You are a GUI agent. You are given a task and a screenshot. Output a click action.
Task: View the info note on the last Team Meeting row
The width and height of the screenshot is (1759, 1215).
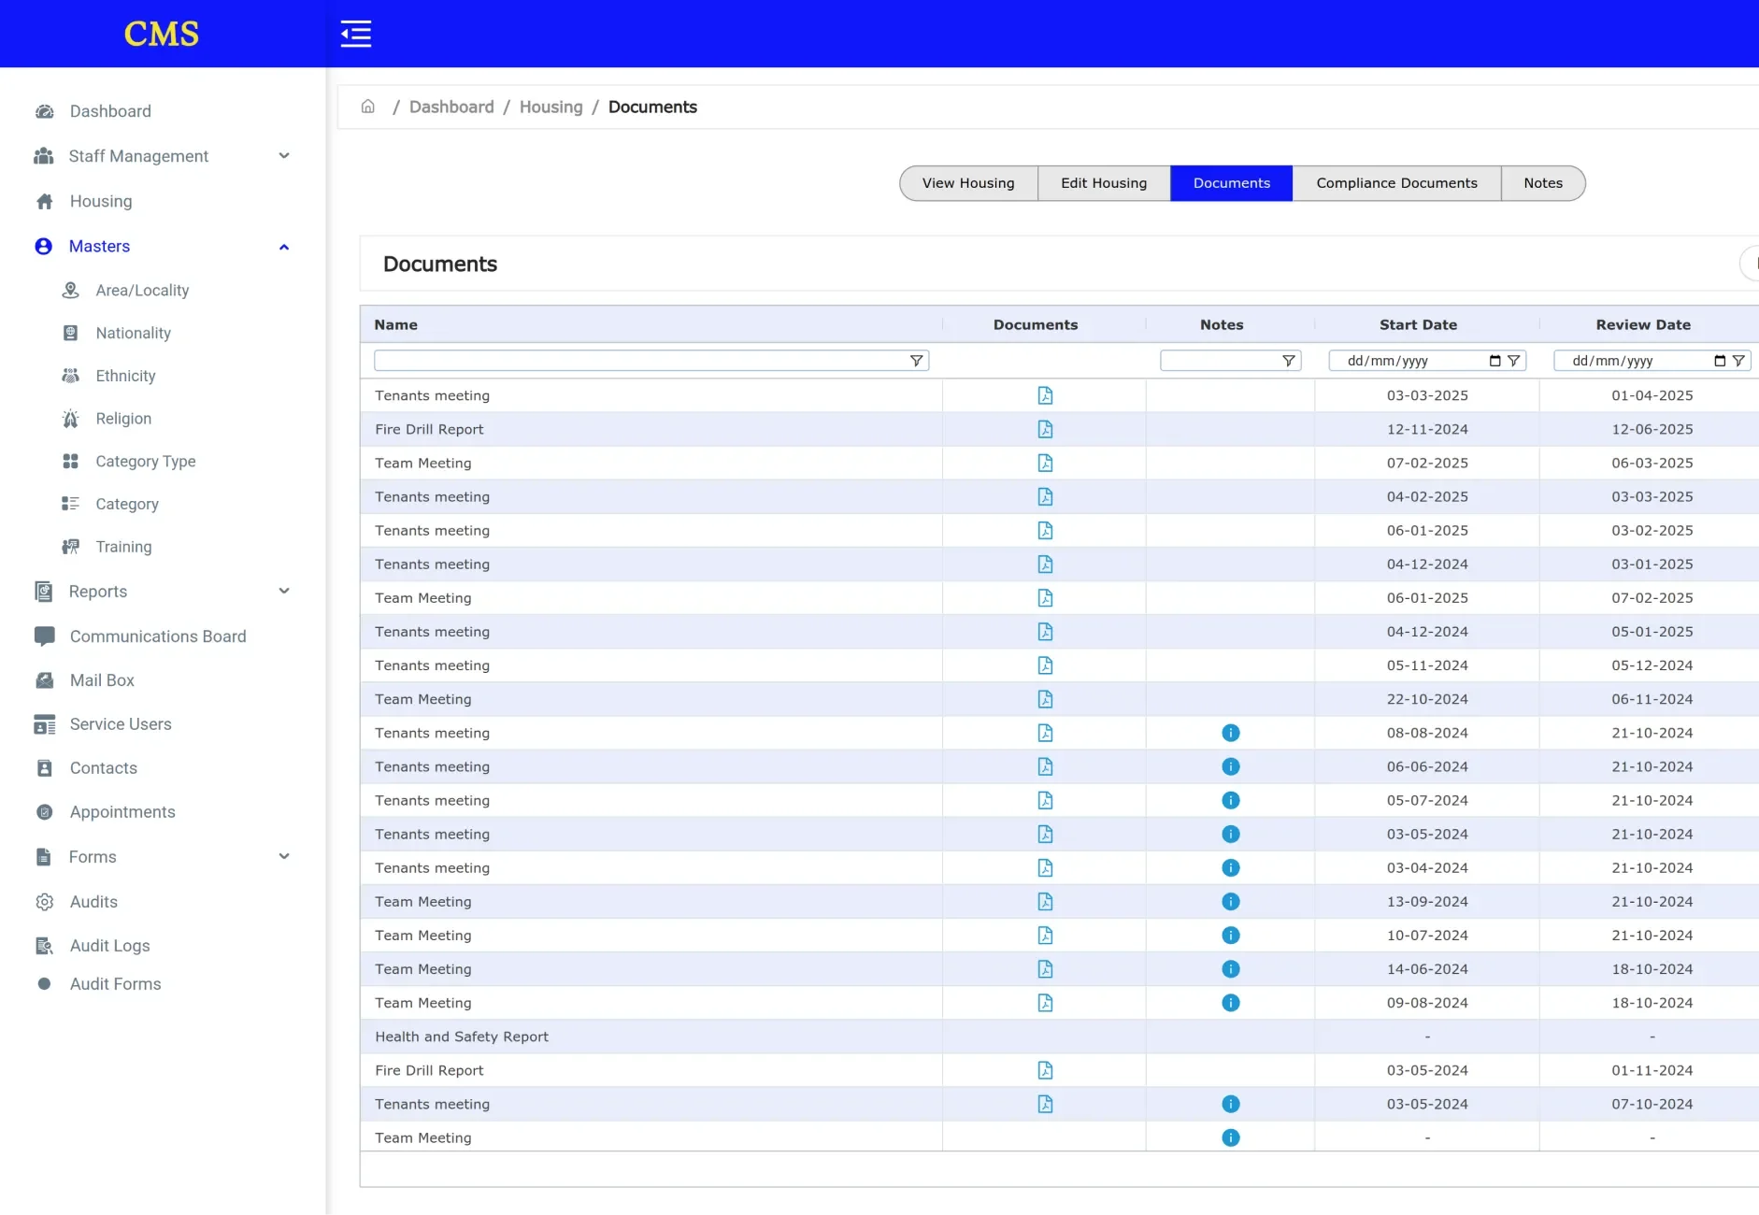coord(1230,1137)
